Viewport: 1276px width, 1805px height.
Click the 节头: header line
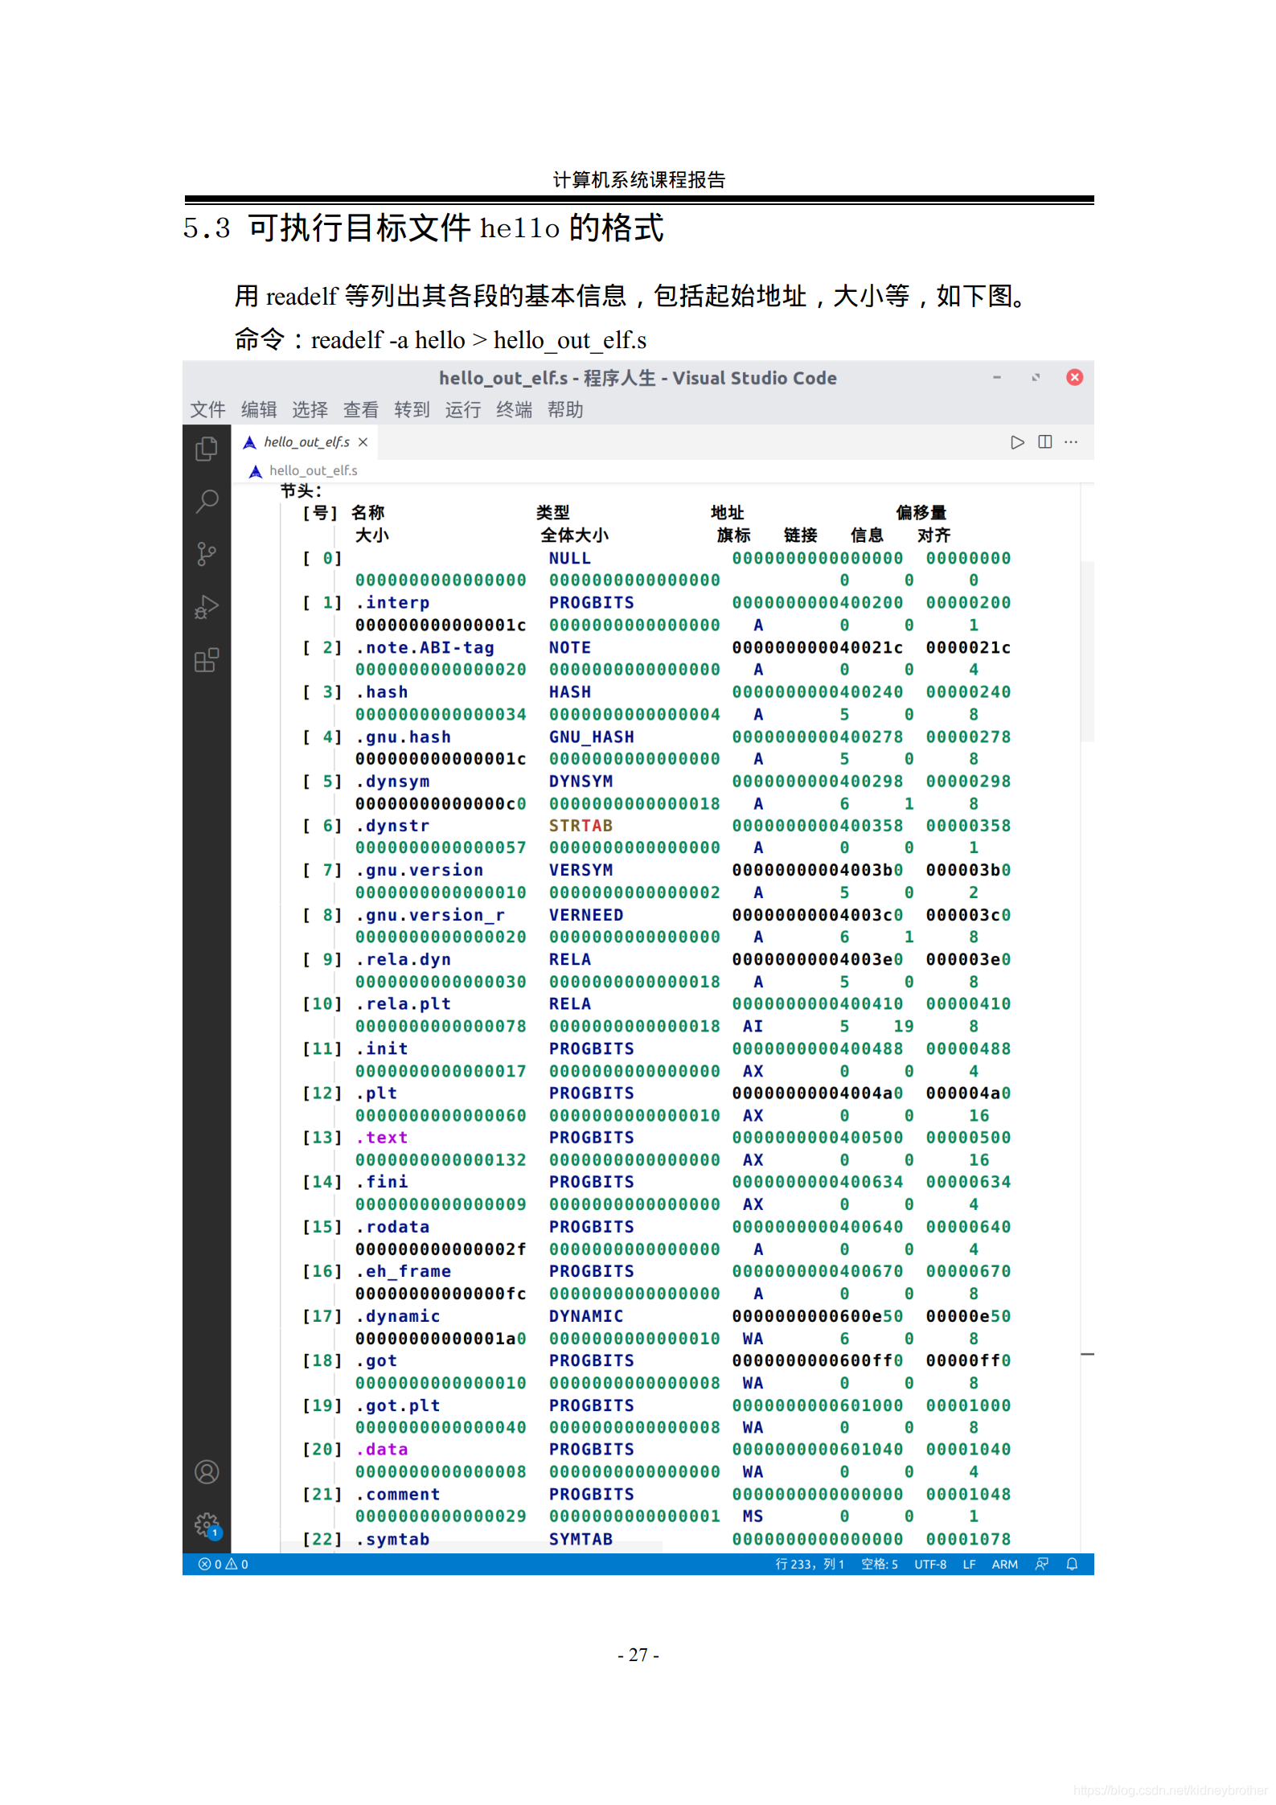point(301,490)
